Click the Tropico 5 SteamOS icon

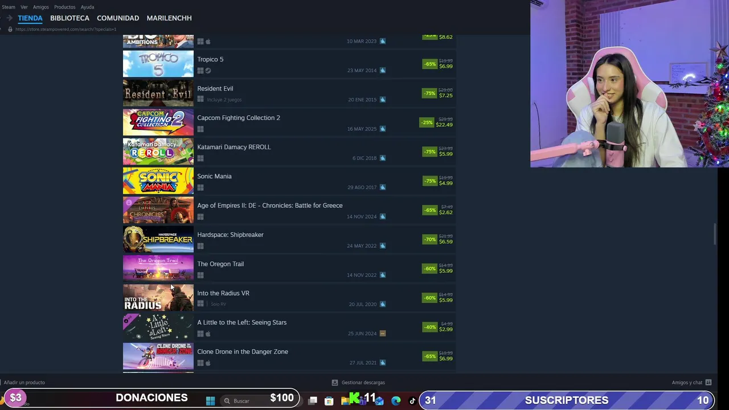(208, 71)
